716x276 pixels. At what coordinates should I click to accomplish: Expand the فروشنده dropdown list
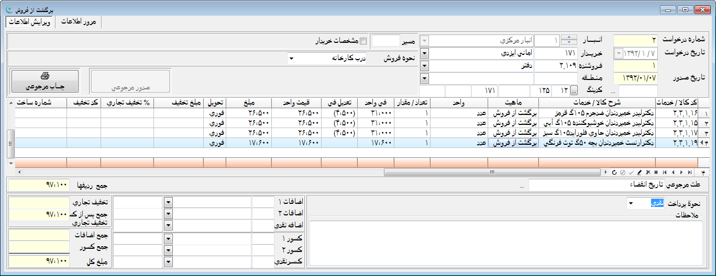[424, 66]
